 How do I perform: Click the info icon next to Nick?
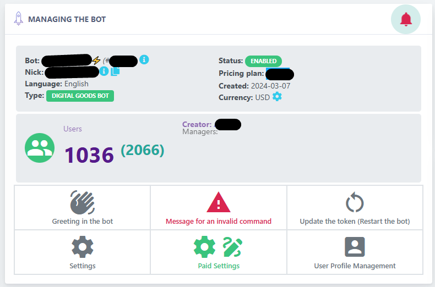pyautogui.click(x=104, y=71)
